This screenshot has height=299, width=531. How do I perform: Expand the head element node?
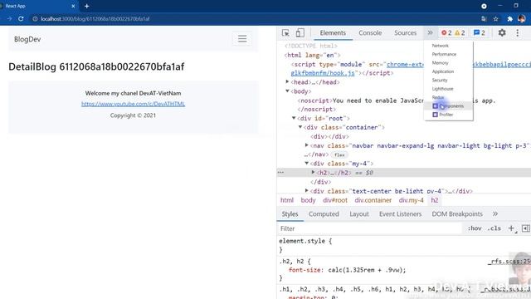tap(287, 81)
